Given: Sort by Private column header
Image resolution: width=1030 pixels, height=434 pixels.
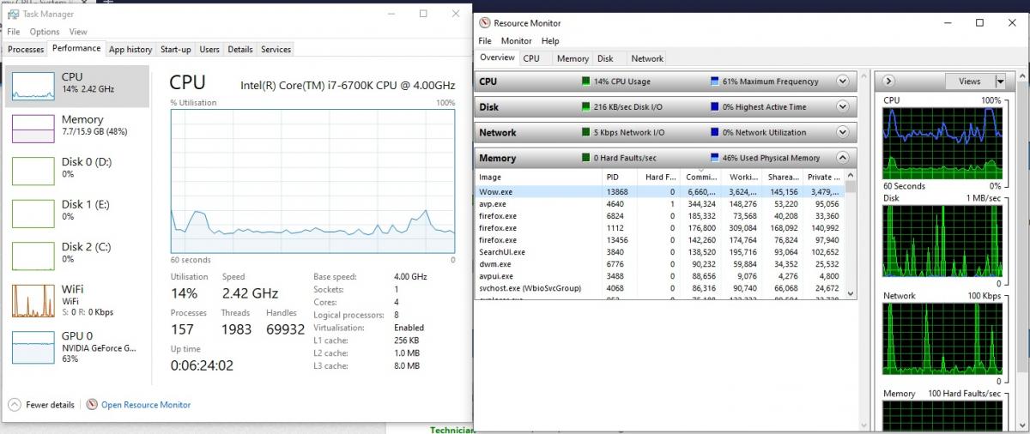Looking at the screenshot, I should [x=824, y=177].
